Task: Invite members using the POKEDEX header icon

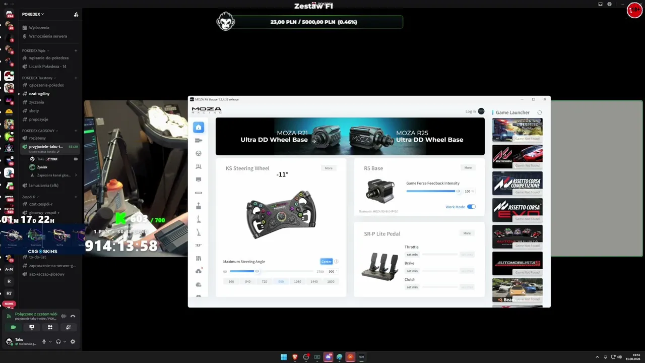Action: (x=76, y=15)
